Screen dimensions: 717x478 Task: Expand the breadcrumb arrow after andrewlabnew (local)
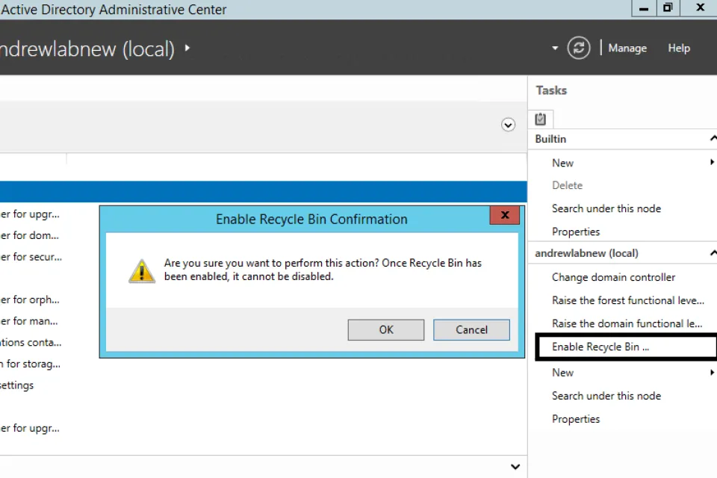pyautogui.click(x=187, y=49)
